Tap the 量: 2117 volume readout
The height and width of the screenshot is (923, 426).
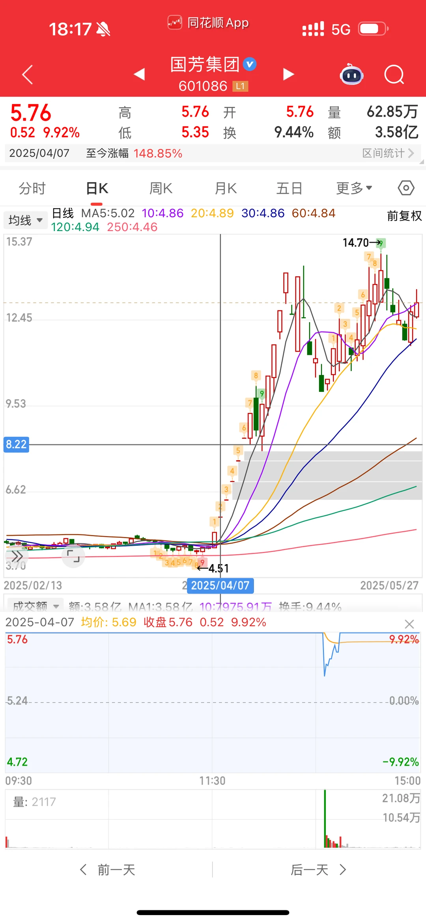coord(34,802)
